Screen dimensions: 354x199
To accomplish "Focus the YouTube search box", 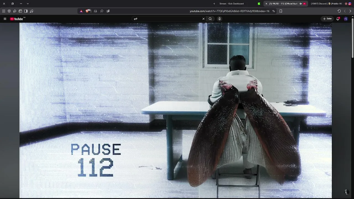I will click(167, 19).
